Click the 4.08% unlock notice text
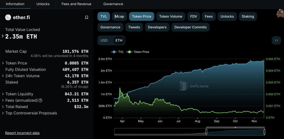 click(59, 56)
